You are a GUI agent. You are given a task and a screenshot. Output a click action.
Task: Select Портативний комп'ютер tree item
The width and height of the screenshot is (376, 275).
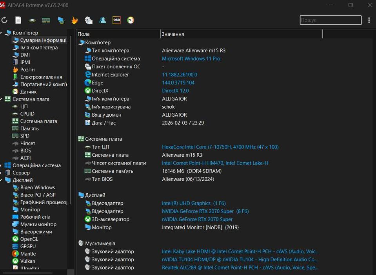[x=40, y=84]
